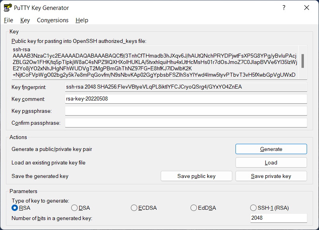Click the public key box scrollbar

coord(303,62)
